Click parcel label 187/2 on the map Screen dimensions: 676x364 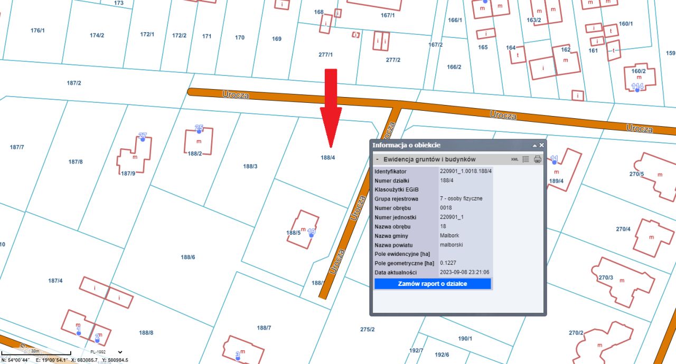74,83
